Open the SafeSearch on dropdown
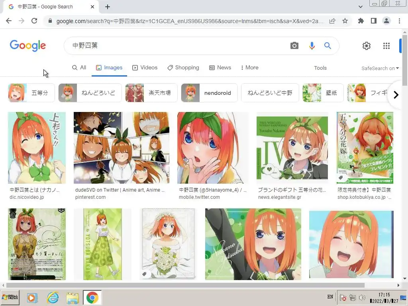 (x=380, y=68)
